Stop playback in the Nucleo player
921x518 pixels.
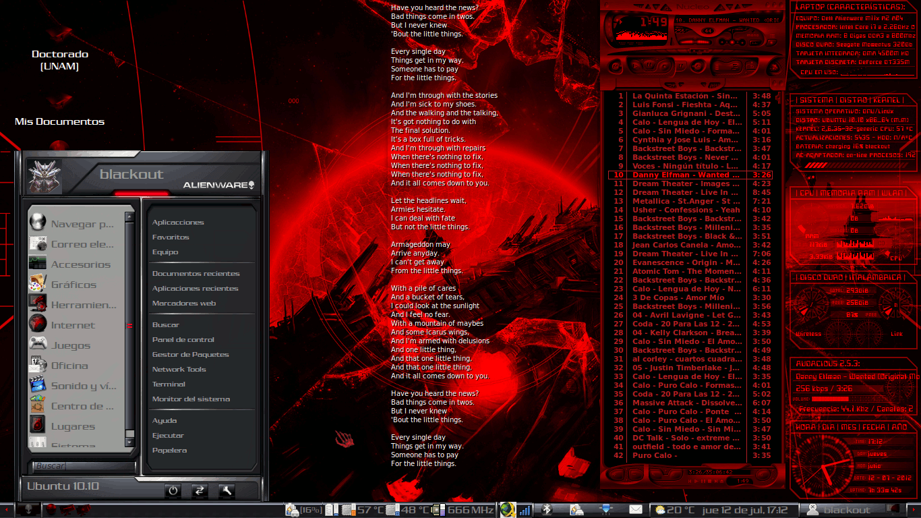664,66
